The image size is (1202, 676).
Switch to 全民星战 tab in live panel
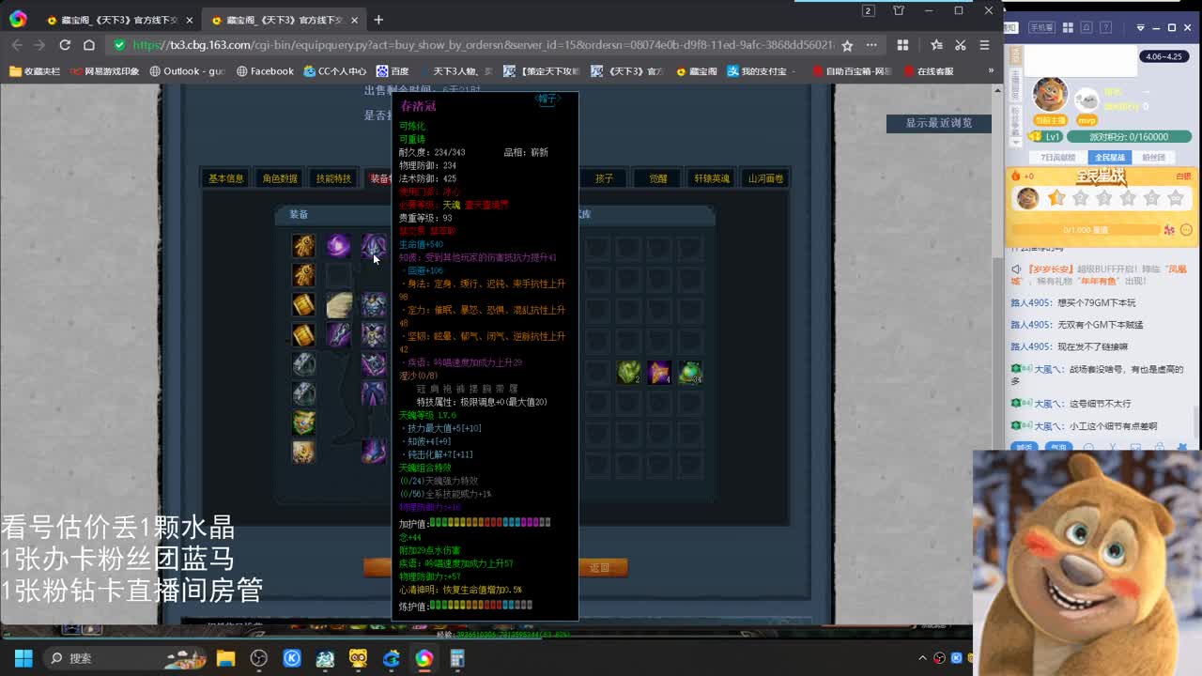(x=1108, y=158)
